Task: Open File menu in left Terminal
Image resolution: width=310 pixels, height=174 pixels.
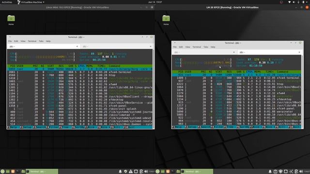Action: (10, 41)
